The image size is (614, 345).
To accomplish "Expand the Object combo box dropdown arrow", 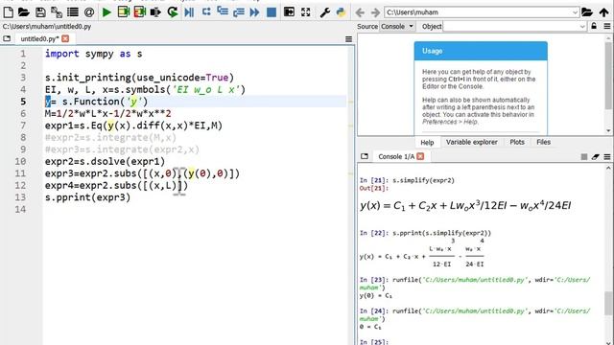I will (582, 26).
